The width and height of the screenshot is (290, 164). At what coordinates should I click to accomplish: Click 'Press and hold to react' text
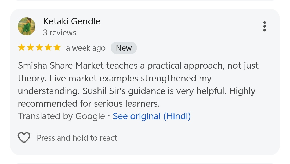tap(77, 138)
